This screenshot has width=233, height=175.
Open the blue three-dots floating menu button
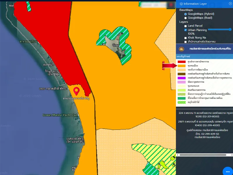227,171
